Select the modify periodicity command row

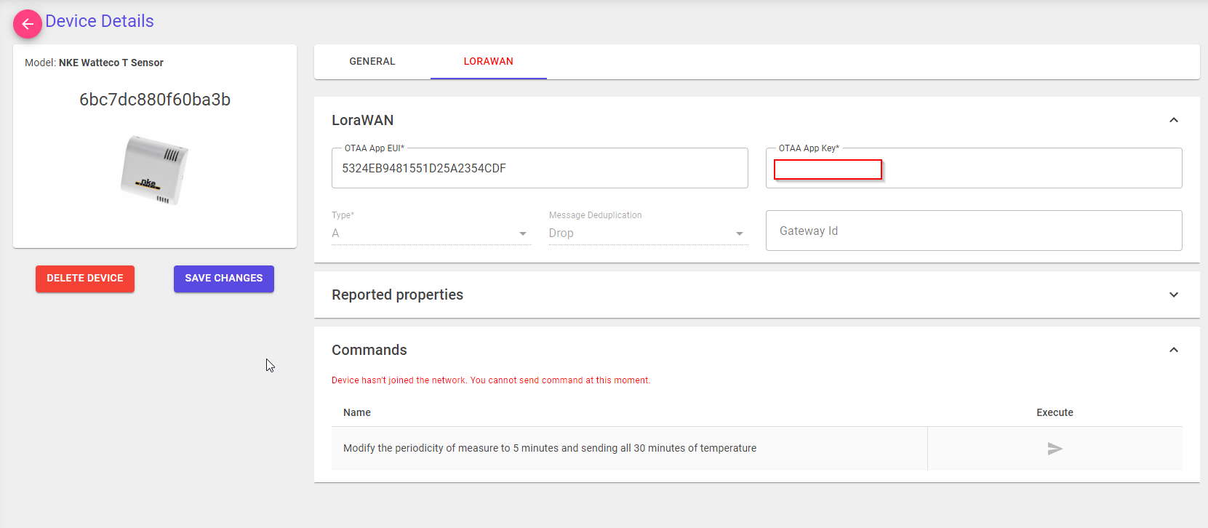tap(550, 448)
